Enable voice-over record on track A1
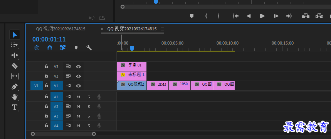Screen dimensions: 331x139 pos(99,97)
